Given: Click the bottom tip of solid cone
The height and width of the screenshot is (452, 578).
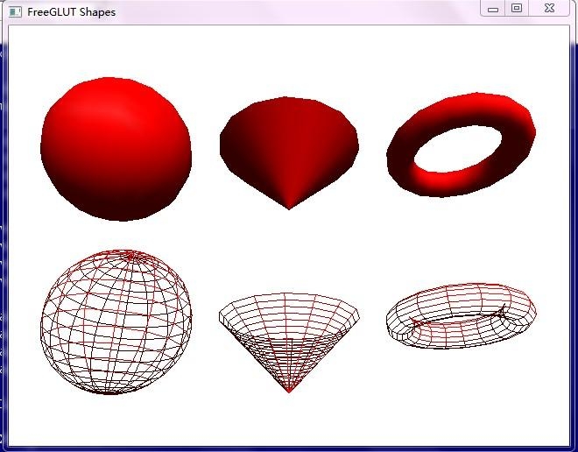Looking at the screenshot, I should [x=289, y=208].
